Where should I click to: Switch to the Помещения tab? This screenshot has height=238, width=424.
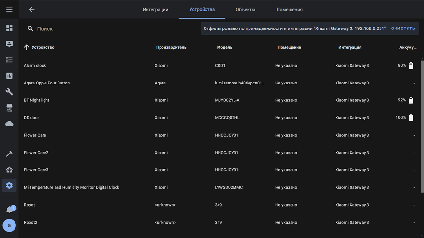tap(289, 10)
